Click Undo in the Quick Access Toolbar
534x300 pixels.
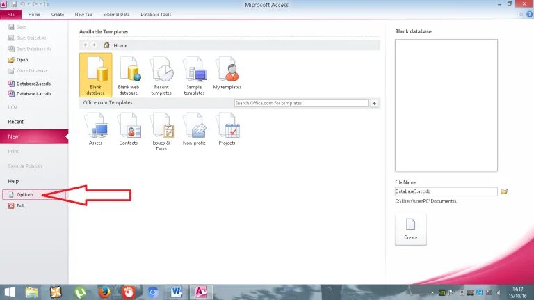[x=23, y=4]
